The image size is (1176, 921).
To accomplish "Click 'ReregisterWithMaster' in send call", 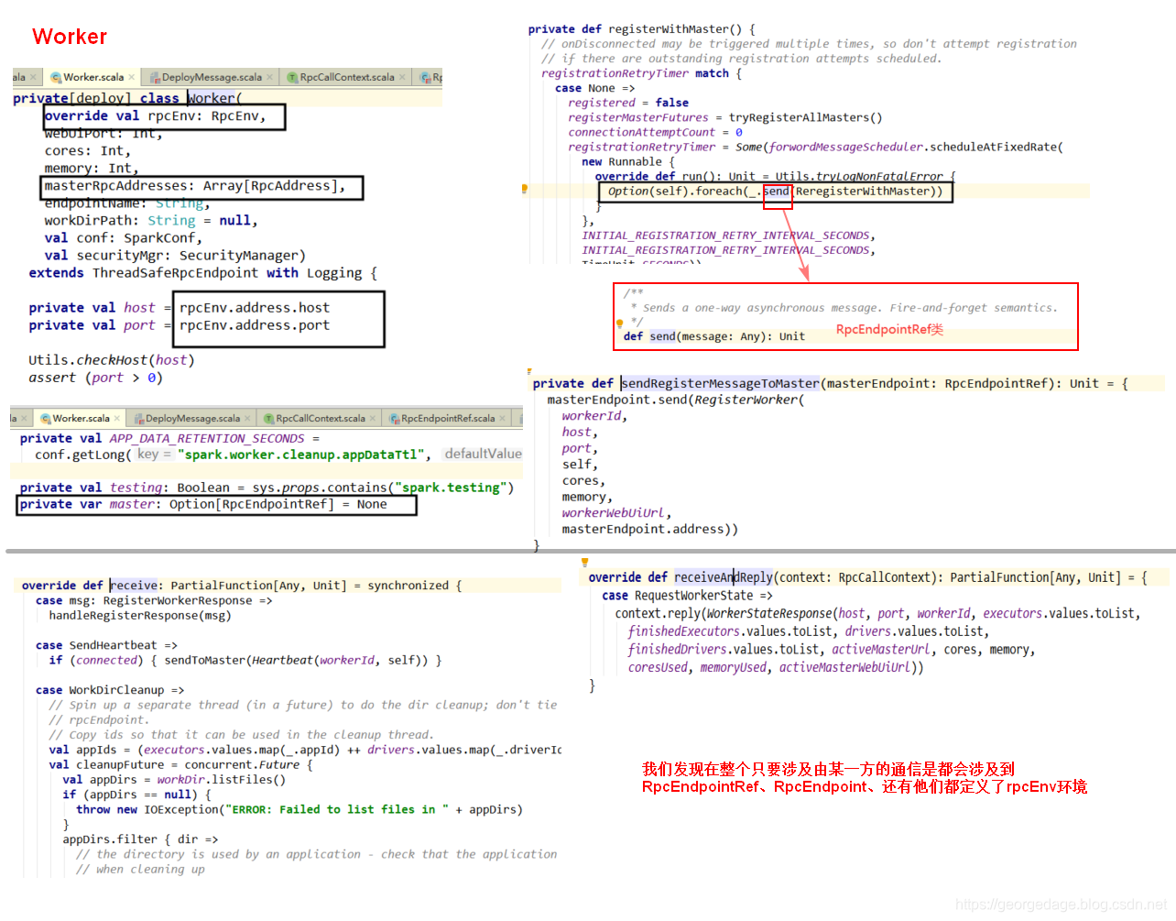I will click(865, 192).
